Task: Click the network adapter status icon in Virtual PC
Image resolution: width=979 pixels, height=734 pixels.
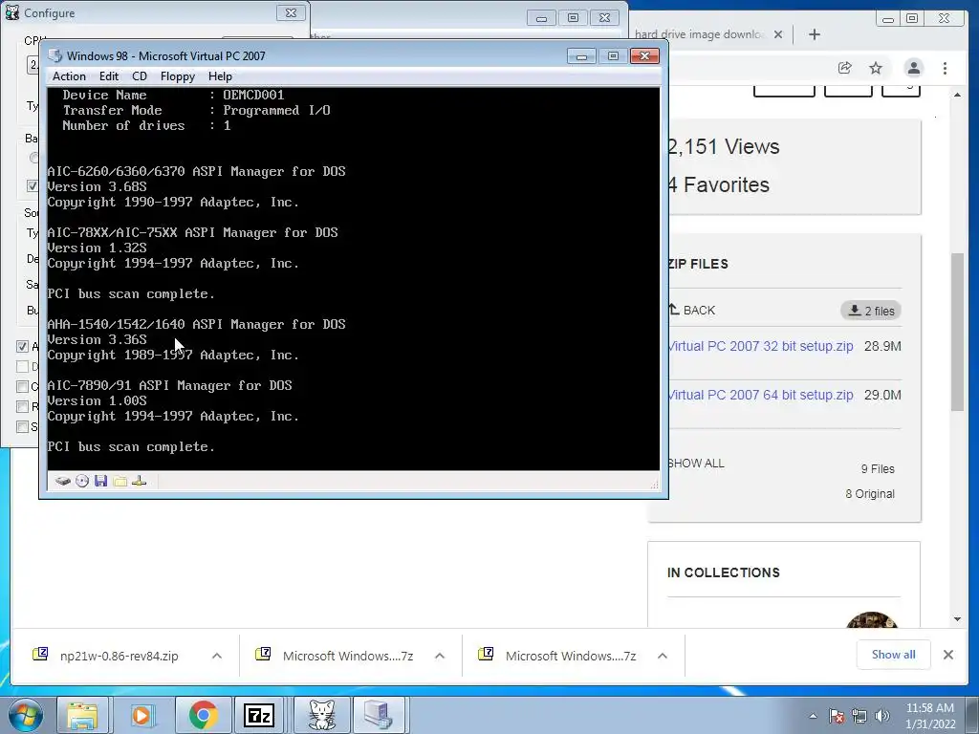Action: coord(140,482)
